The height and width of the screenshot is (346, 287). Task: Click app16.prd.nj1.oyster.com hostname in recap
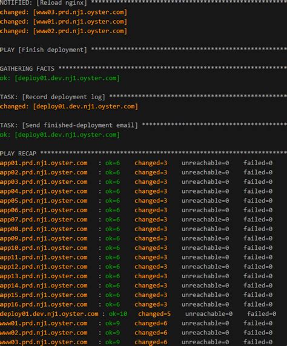pos(44,304)
